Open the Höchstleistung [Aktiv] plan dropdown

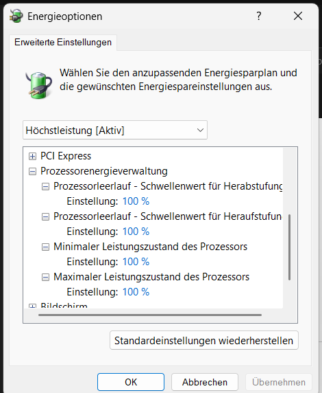[x=115, y=130]
